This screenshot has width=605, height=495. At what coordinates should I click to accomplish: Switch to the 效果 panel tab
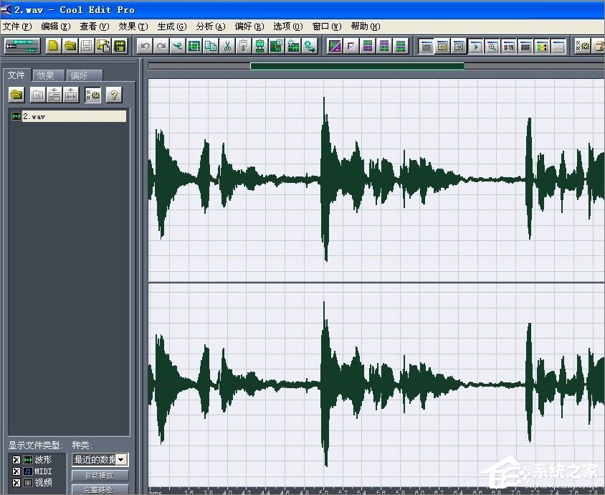tap(46, 75)
